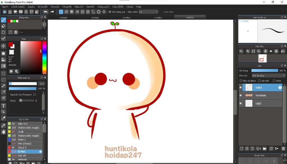
Task: Select the Eraser tool
Action: [x=3, y=26]
